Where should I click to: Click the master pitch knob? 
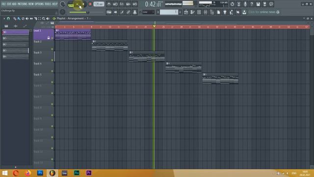click(62, 12)
